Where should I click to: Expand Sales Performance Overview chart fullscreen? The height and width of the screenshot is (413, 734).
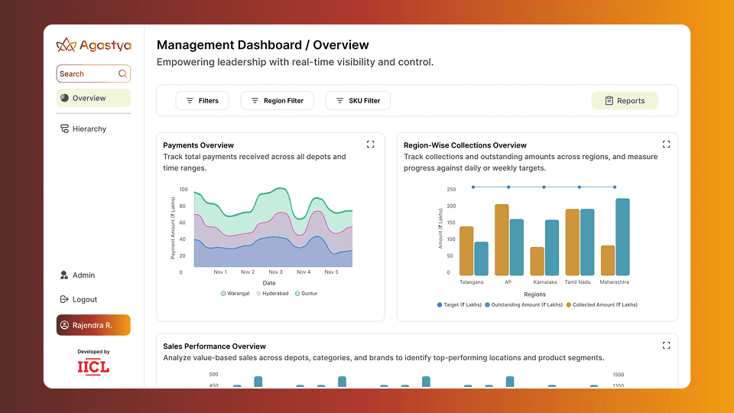click(666, 345)
